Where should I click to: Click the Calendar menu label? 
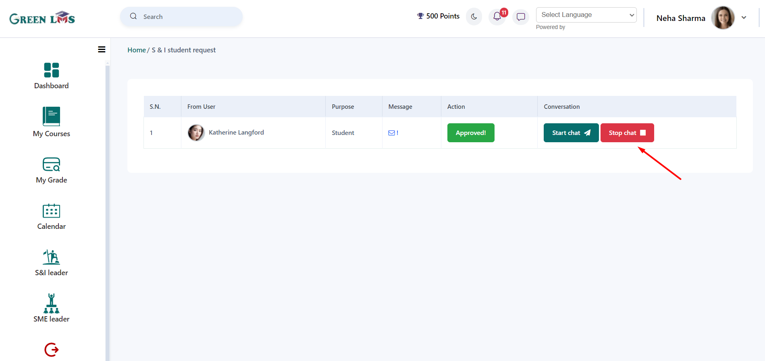[x=52, y=226]
